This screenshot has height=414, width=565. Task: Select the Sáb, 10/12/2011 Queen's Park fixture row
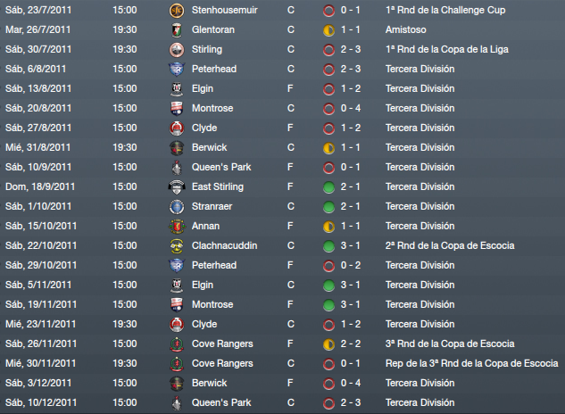pyautogui.click(x=282, y=402)
